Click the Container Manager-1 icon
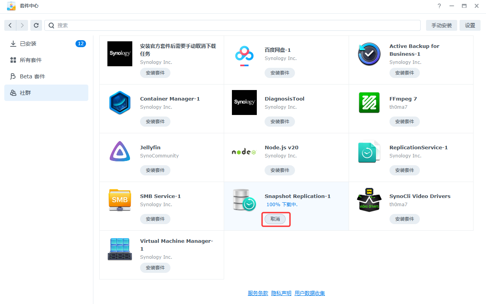Viewport: 486px width, 304px height. 120,103
